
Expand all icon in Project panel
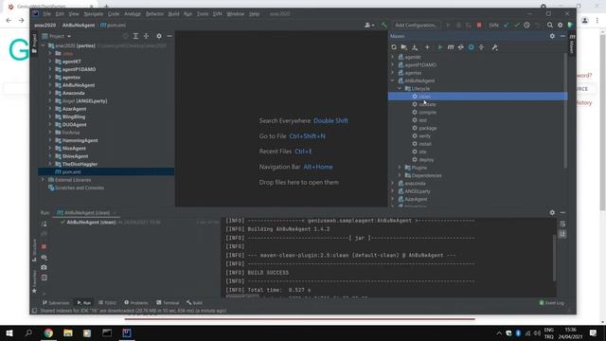tap(135, 36)
